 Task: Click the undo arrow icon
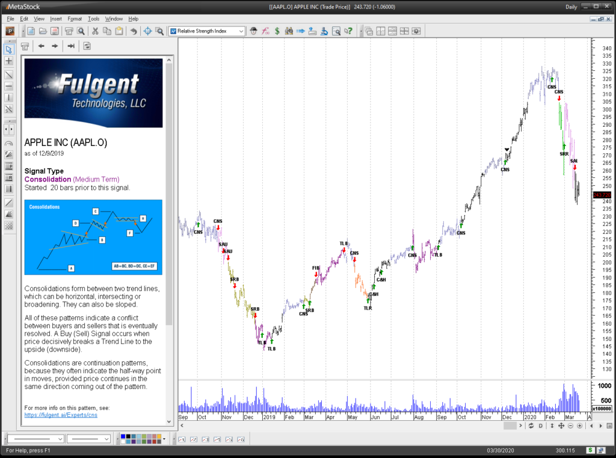tap(133, 31)
